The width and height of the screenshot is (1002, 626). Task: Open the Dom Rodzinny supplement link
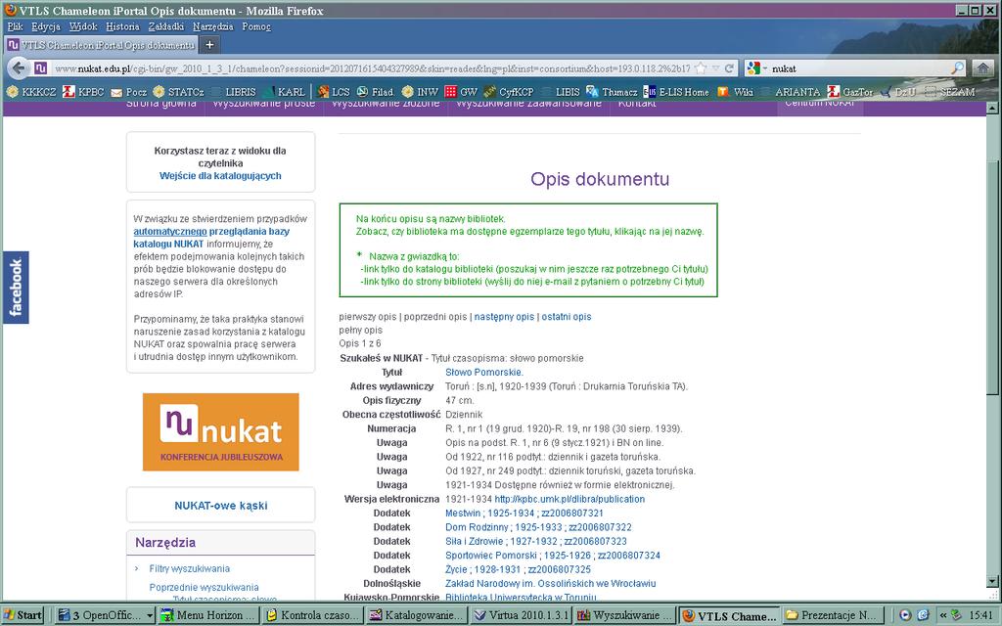click(x=538, y=527)
